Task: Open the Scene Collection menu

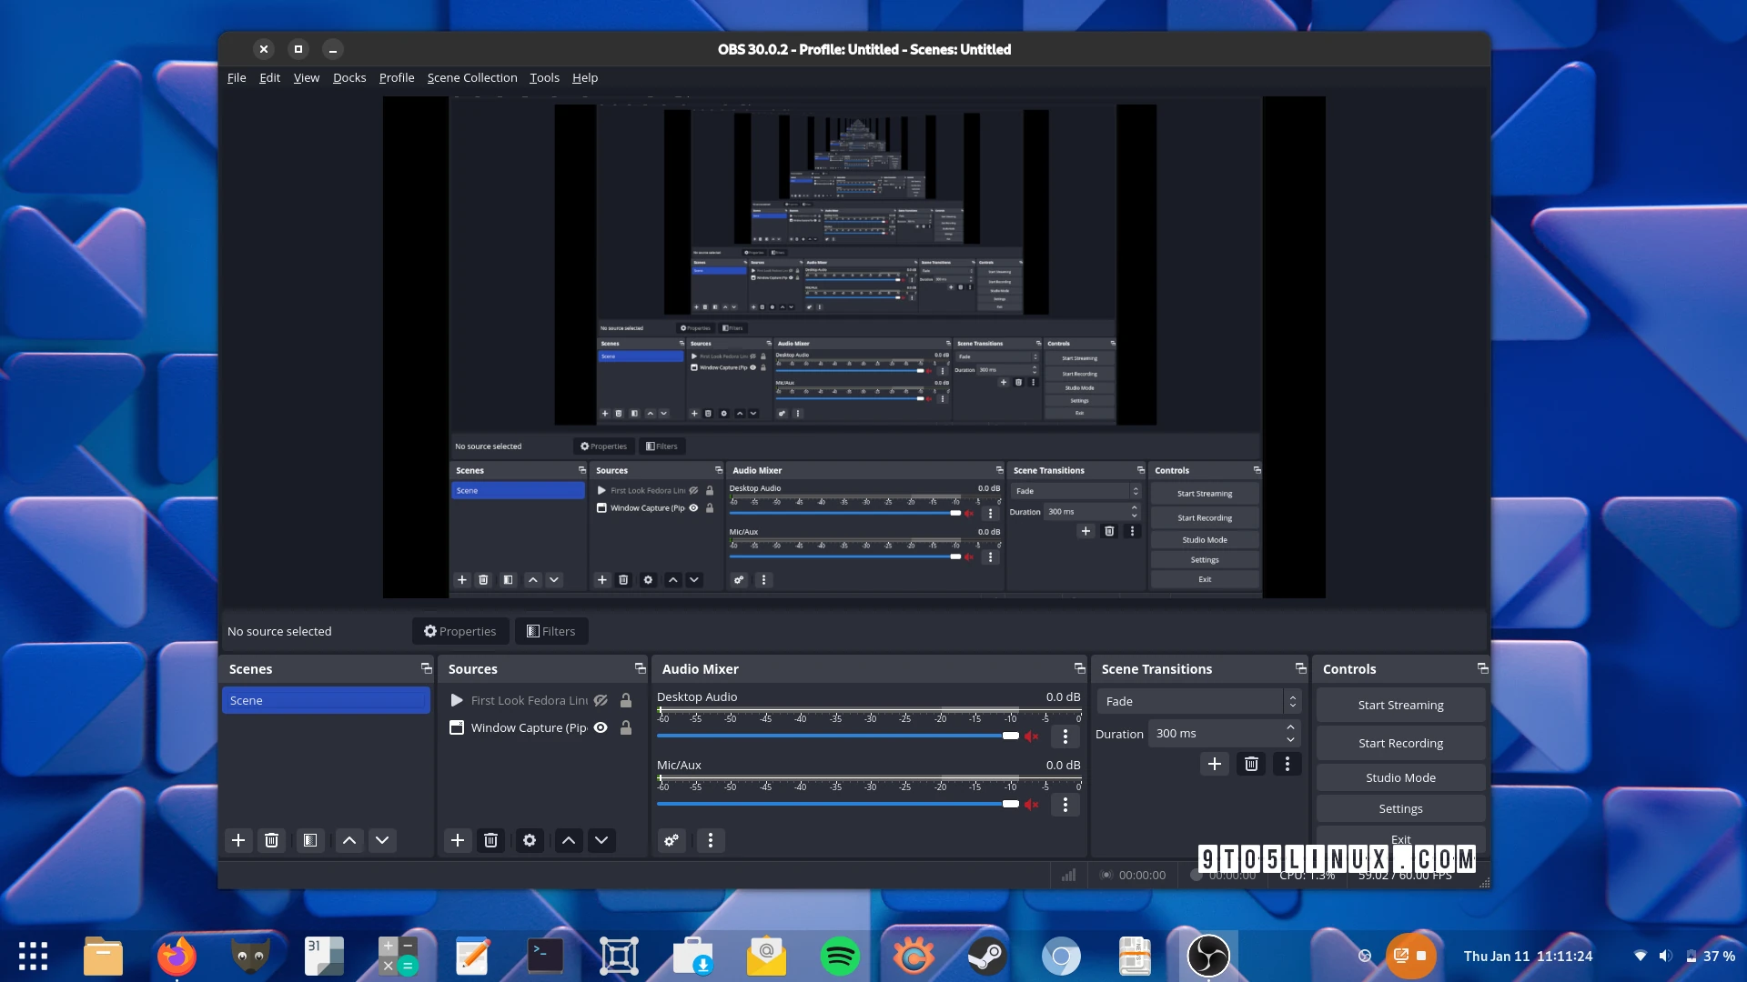Action: 472,77
